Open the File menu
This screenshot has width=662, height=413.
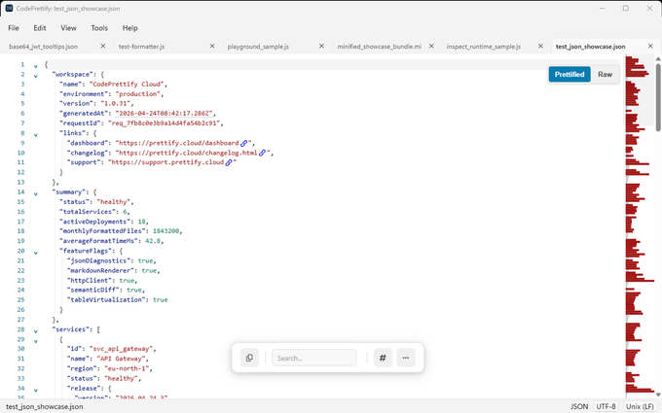pos(14,28)
